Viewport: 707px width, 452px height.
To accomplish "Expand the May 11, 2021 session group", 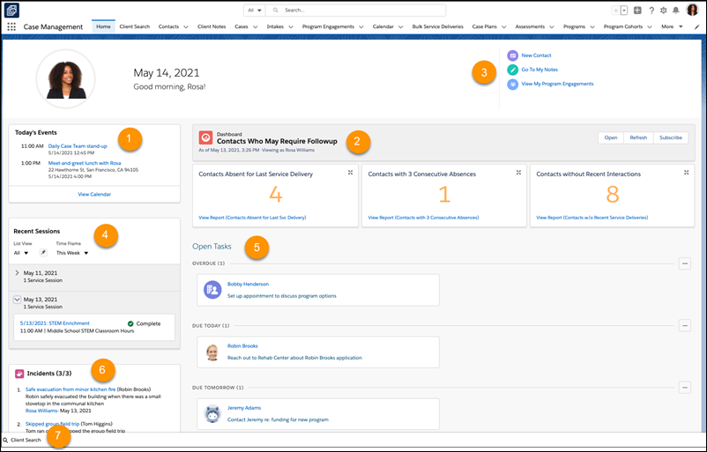I will [x=17, y=272].
